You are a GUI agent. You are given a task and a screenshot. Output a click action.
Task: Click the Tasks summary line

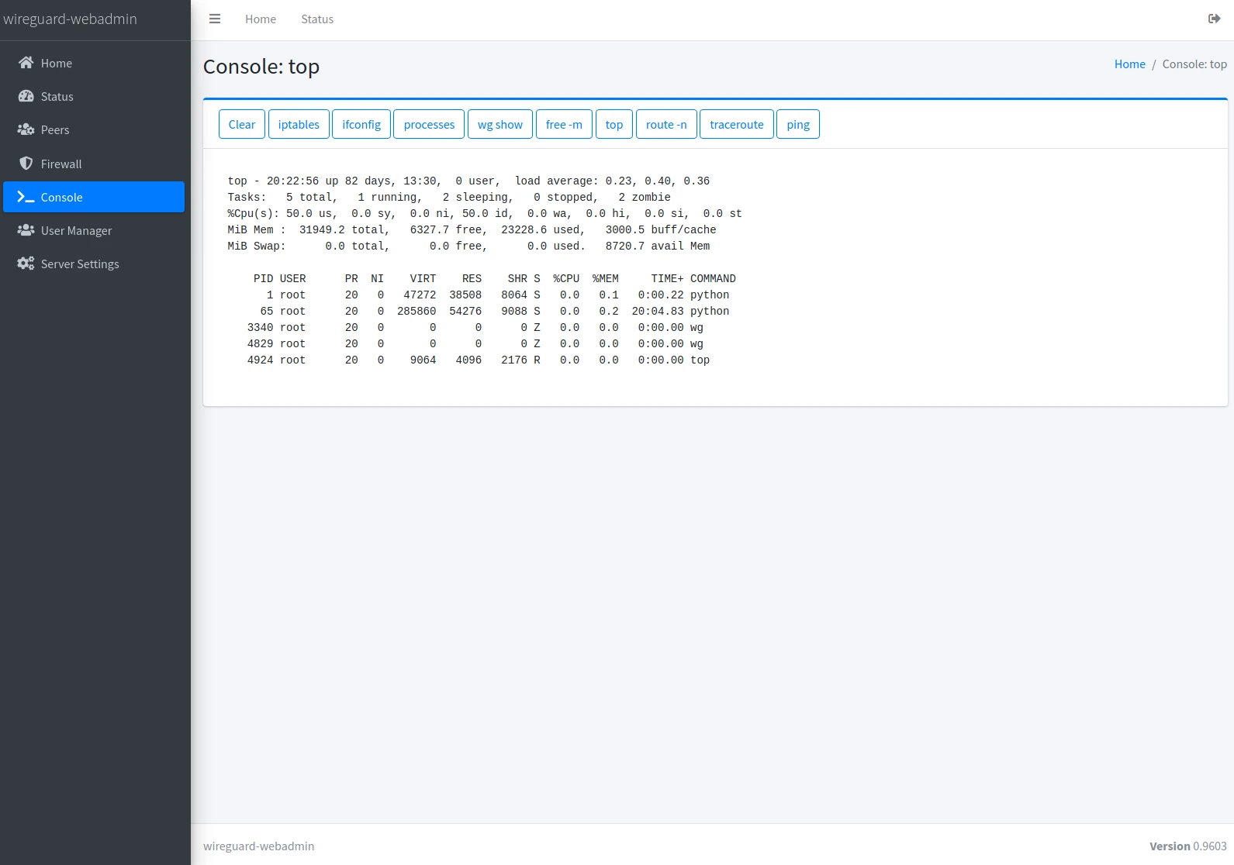(x=449, y=197)
